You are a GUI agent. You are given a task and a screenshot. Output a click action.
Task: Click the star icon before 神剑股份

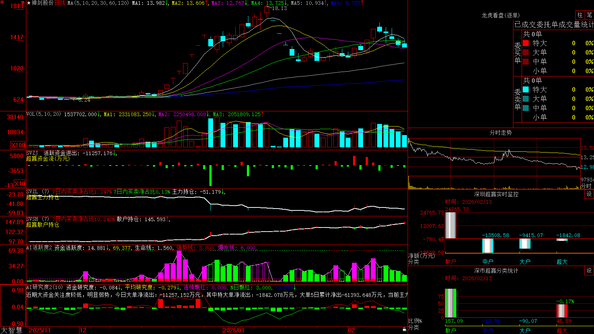click(x=29, y=3)
